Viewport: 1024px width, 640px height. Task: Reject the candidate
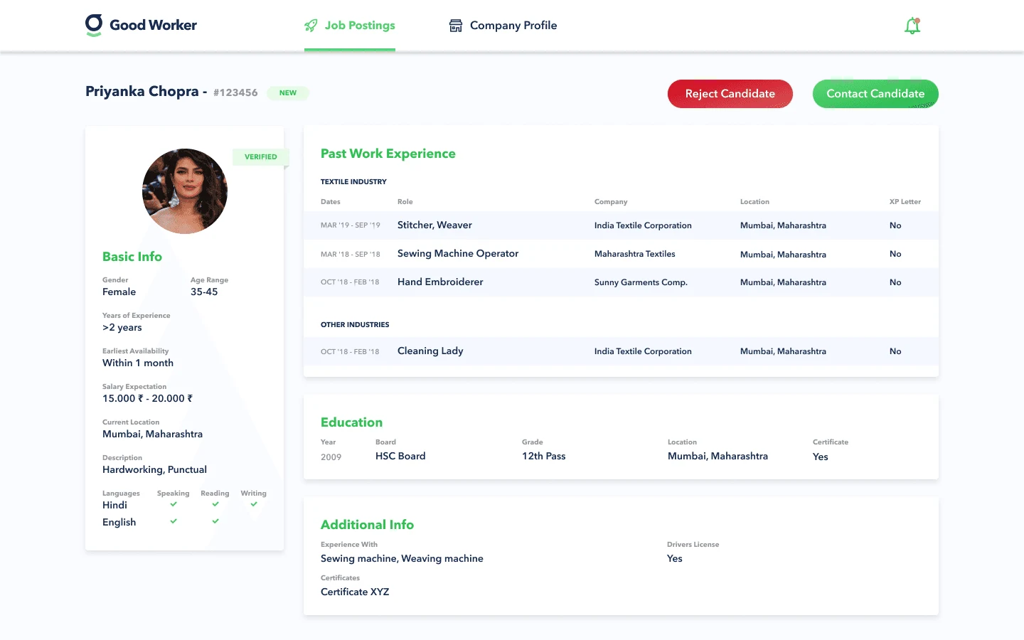pyautogui.click(x=730, y=94)
